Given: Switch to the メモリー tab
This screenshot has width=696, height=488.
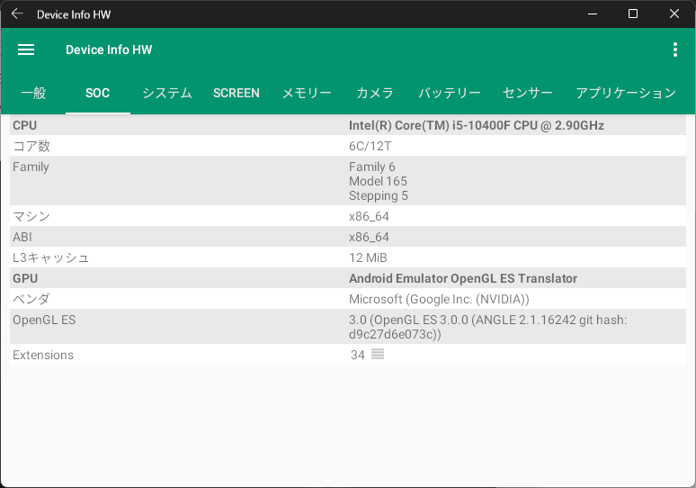Looking at the screenshot, I should click(x=307, y=93).
